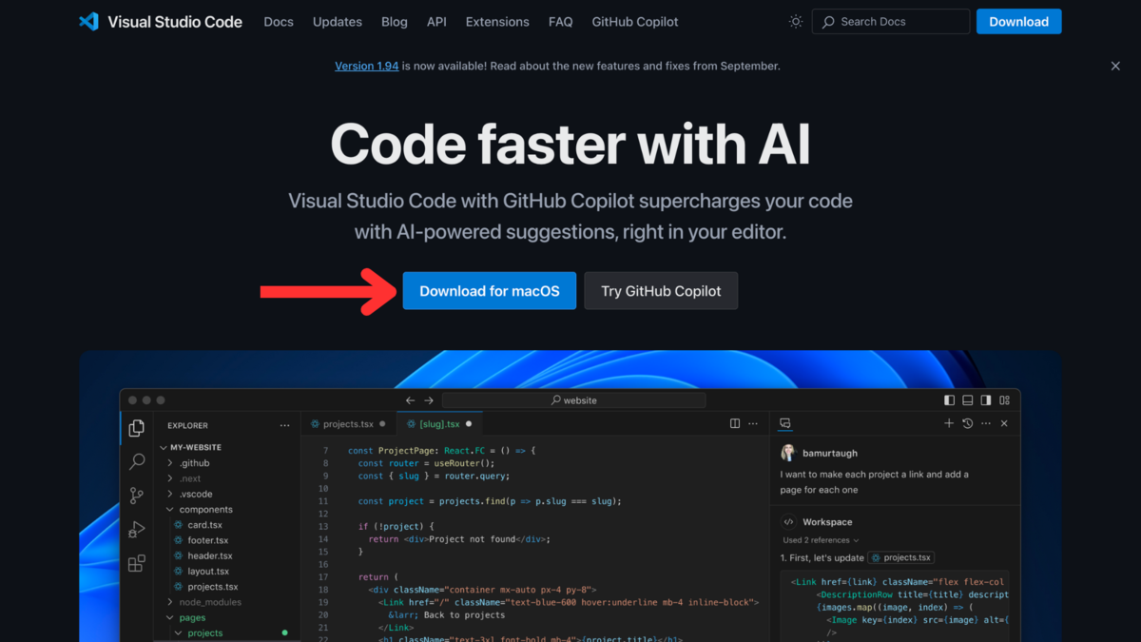Collapse the projects subfolder under pages
Image resolution: width=1141 pixels, height=642 pixels.
(x=178, y=632)
